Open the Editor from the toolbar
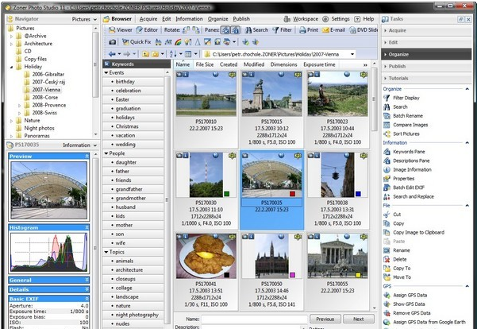The width and height of the screenshot is (477, 329). (148, 30)
